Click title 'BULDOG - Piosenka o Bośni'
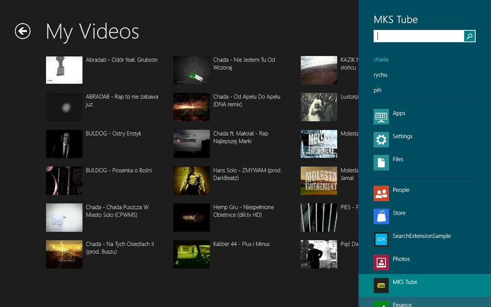This screenshot has width=491, height=307. point(119,170)
